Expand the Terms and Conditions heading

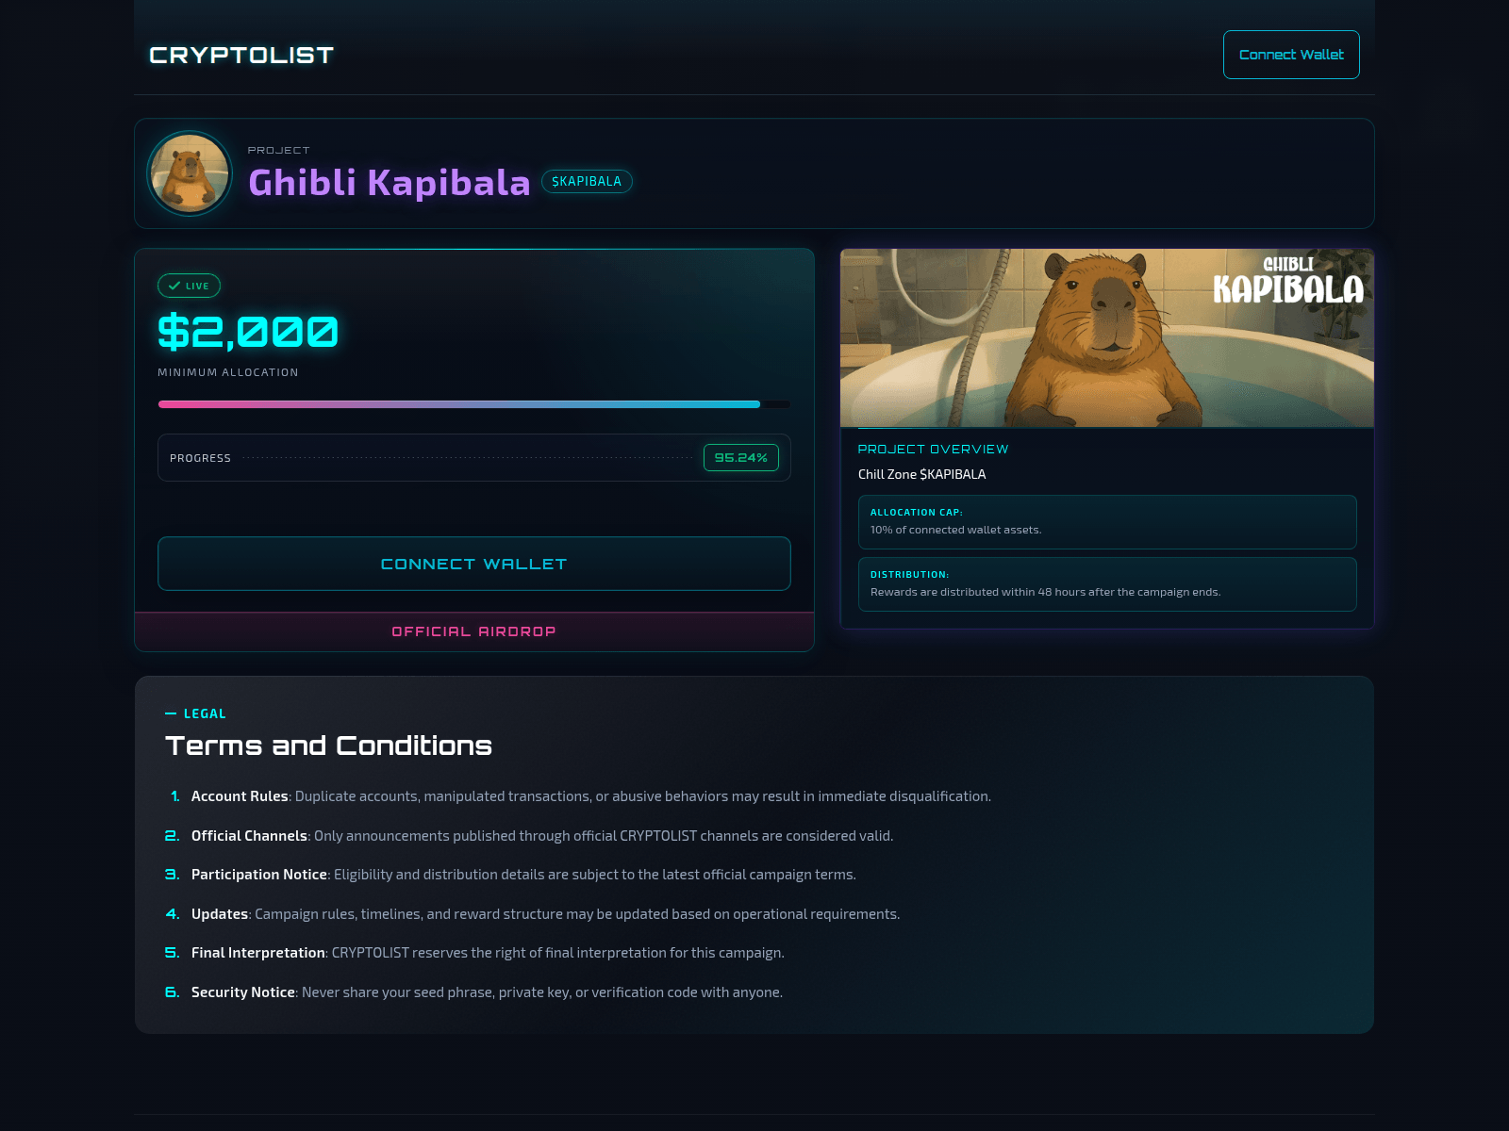[x=328, y=745]
